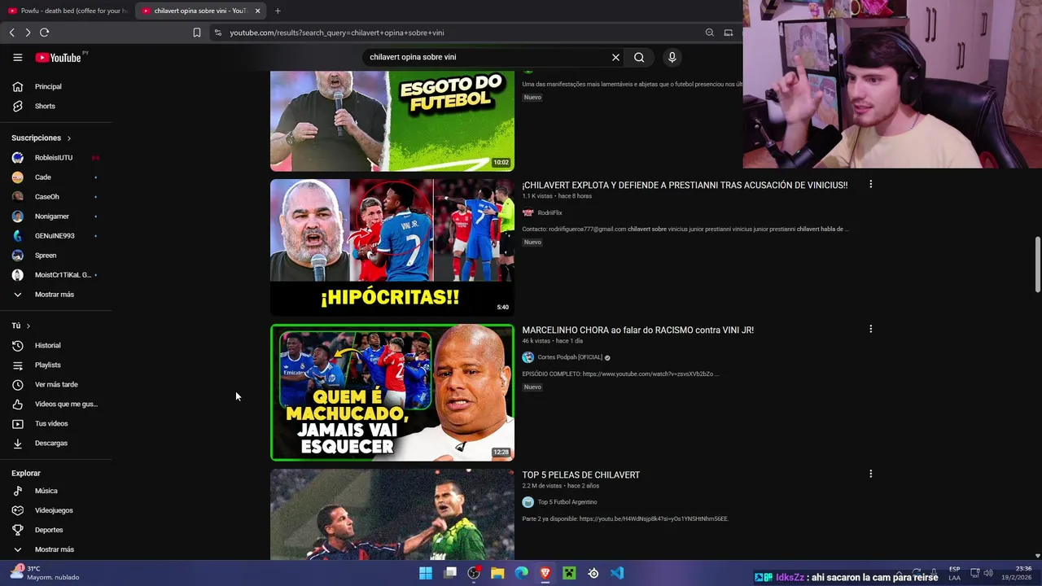The height and width of the screenshot is (586, 1042).
Task: Switch to the Powfu - death bed tab
Action: pos(67,11)
